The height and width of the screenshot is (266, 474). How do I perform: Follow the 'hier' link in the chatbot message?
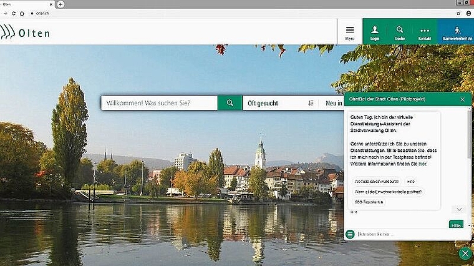click(x=422, y=164)
